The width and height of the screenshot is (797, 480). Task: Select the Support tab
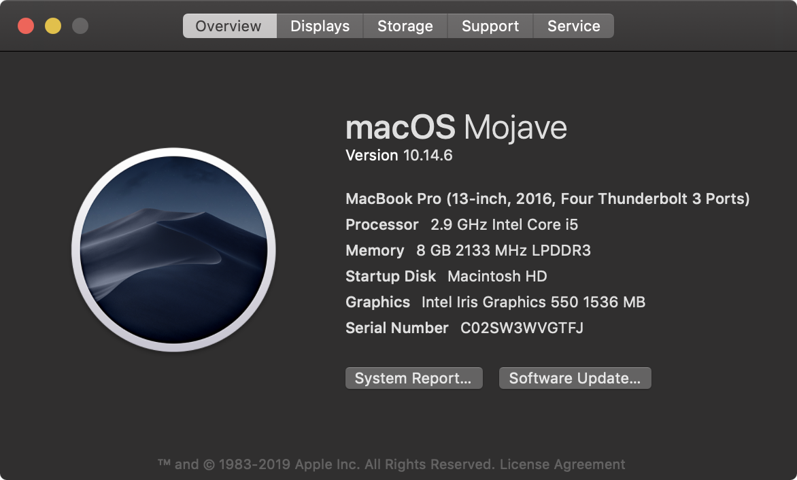(x=490, y=26)
